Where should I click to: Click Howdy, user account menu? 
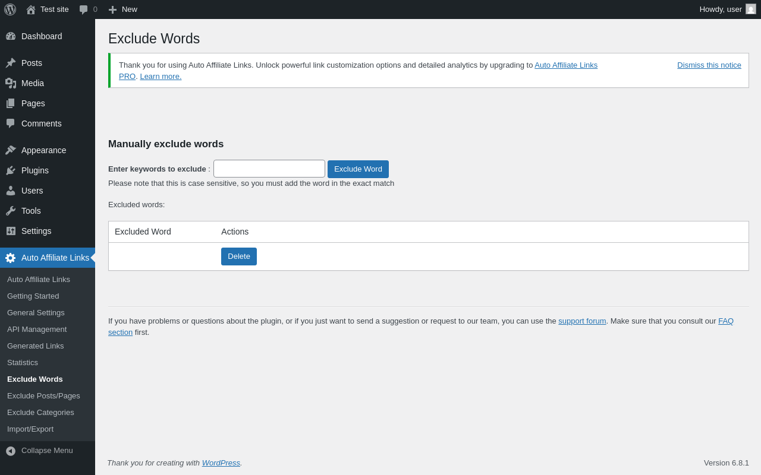point(728,9)
